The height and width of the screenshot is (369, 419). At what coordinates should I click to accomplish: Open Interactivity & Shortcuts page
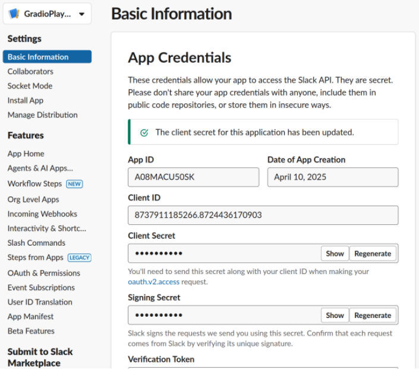click(x=47, y=228)
